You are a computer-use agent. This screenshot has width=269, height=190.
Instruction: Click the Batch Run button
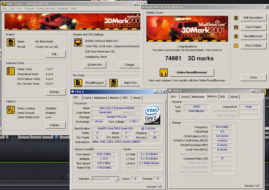coord(130,83)
